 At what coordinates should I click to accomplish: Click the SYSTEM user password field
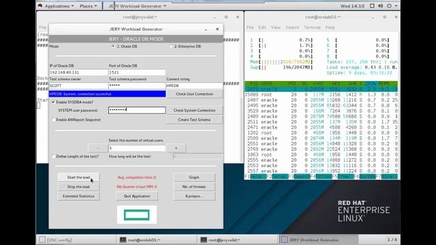click(137, 110)
